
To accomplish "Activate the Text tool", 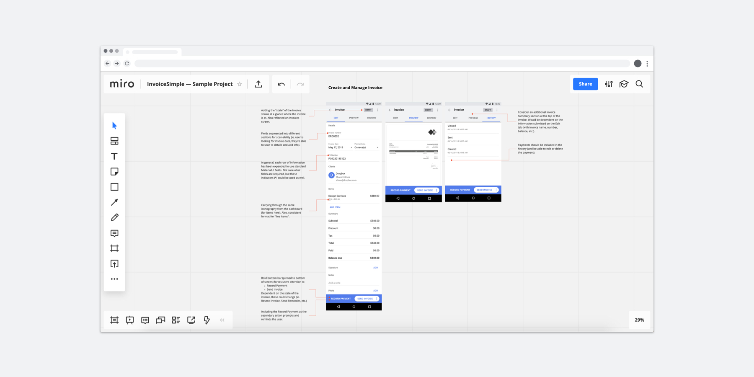I will click(114, 156).
